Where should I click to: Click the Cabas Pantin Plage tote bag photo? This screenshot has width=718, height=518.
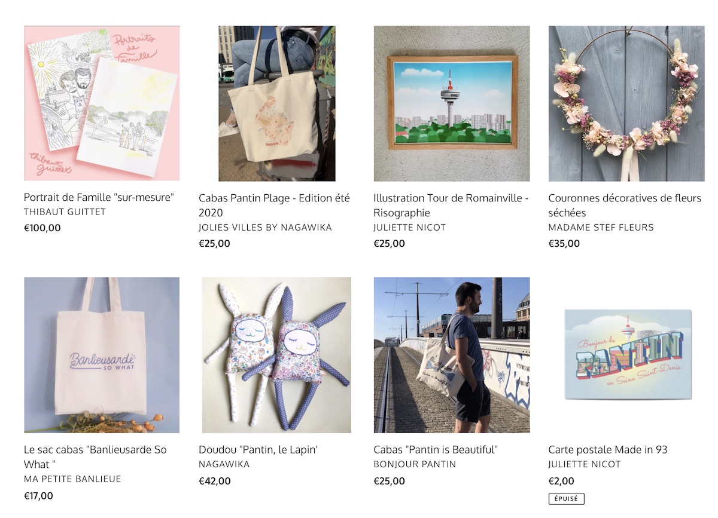click(x=276, y=103)
